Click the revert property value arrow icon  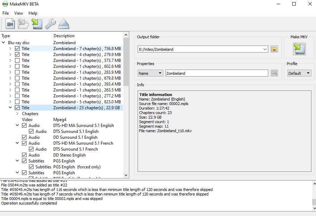click(x=274, y=73)
